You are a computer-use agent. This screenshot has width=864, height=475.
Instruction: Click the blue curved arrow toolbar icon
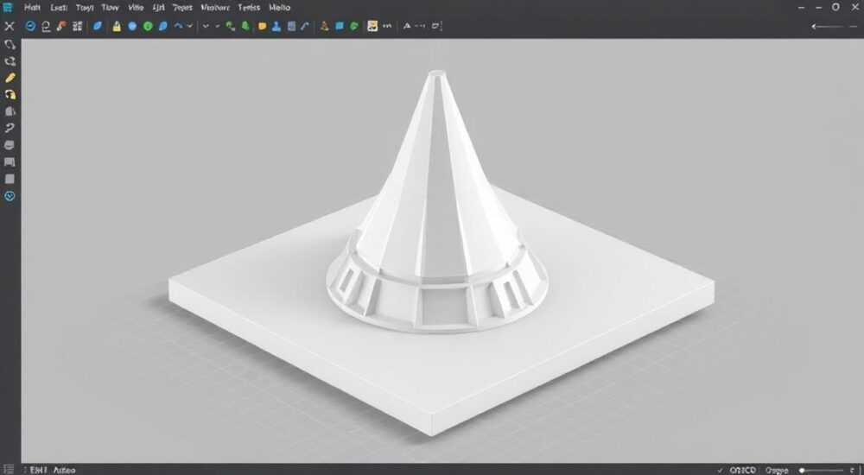pos(178,26)
